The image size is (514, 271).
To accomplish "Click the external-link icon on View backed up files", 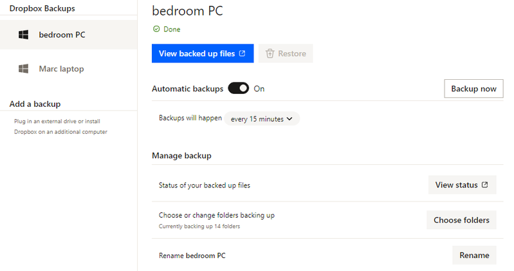I will tap(243, 53).
